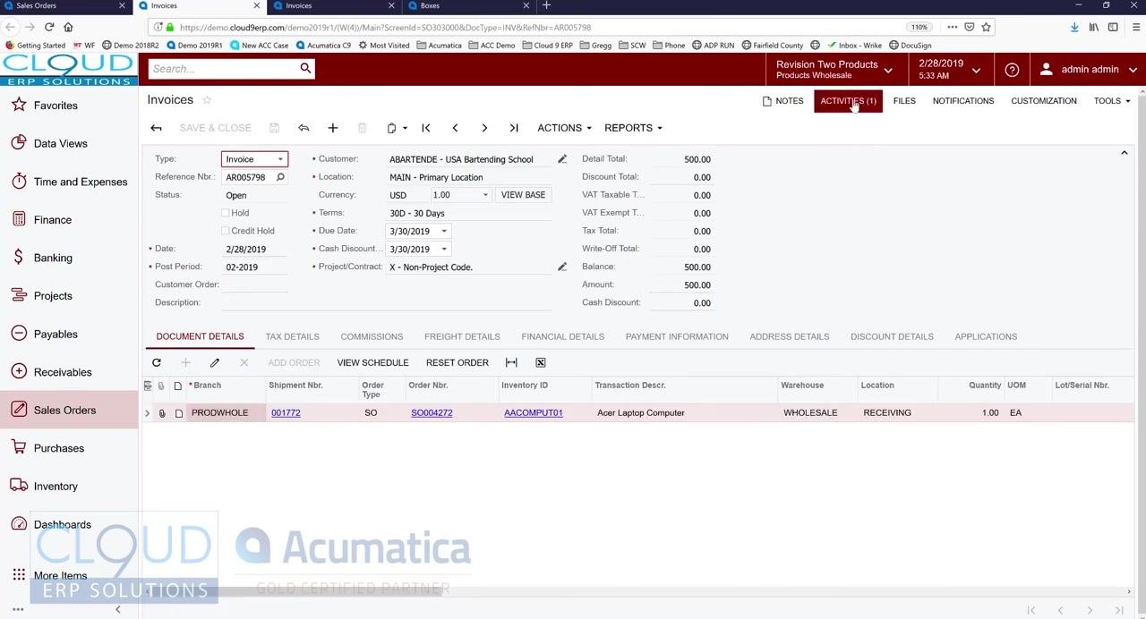Open the Revision Two Products company selector
This screenshot has width=1146, height=619.
click(x=834, y=70)
